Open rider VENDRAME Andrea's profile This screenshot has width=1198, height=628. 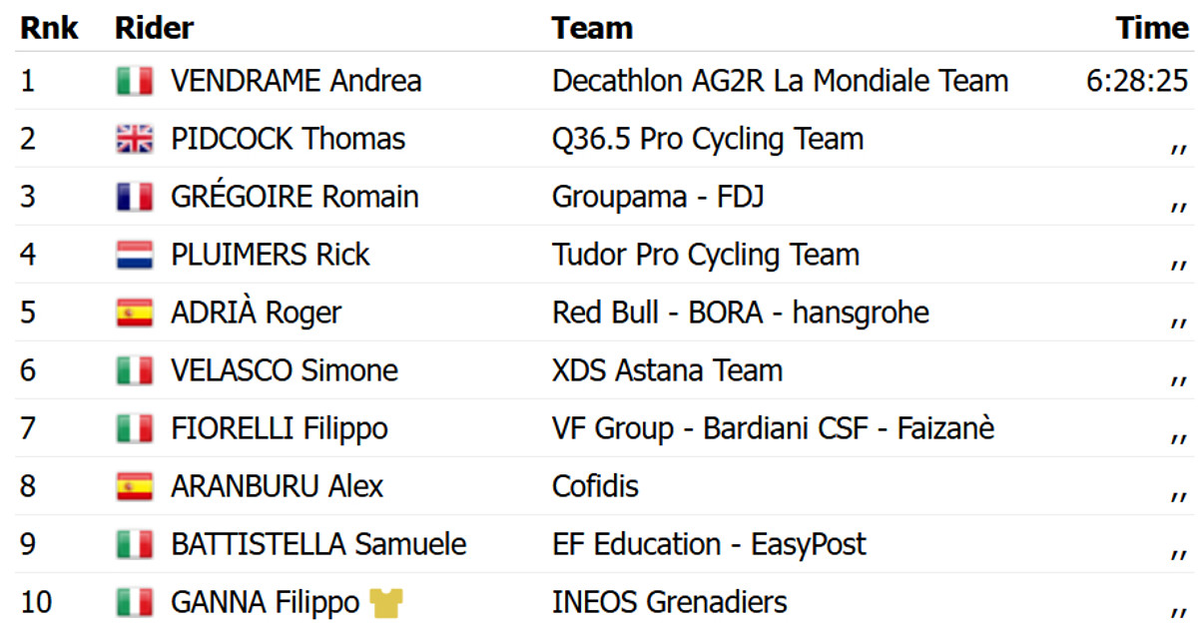tap(296, 81)
